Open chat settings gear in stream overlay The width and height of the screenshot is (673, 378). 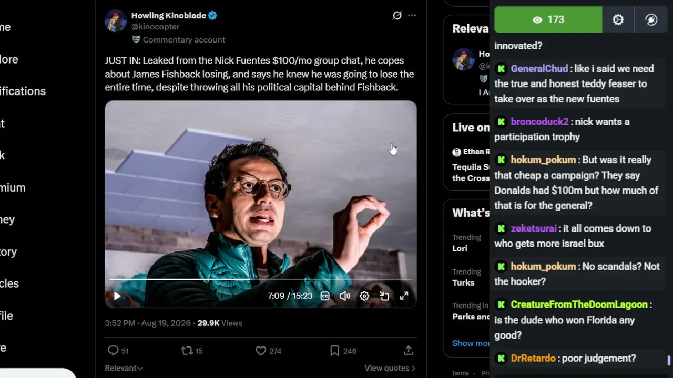(618, 20)
